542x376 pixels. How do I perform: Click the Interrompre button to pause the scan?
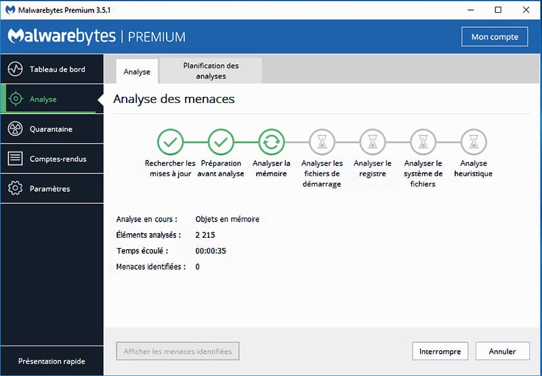[x=440, y=351]
